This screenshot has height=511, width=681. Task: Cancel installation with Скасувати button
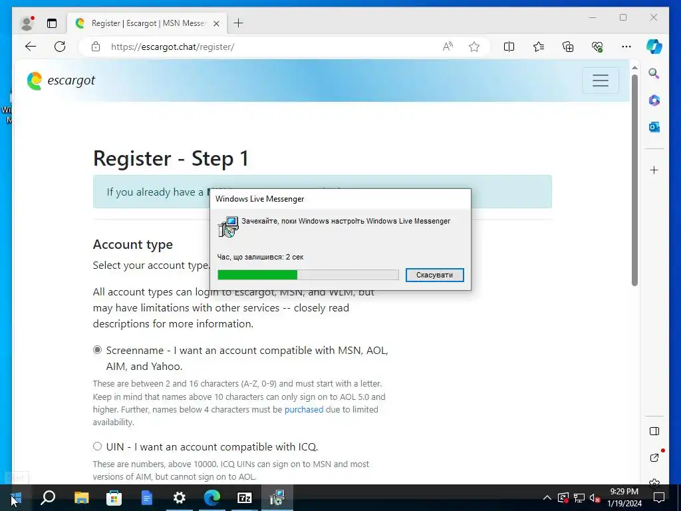point(435,275)
